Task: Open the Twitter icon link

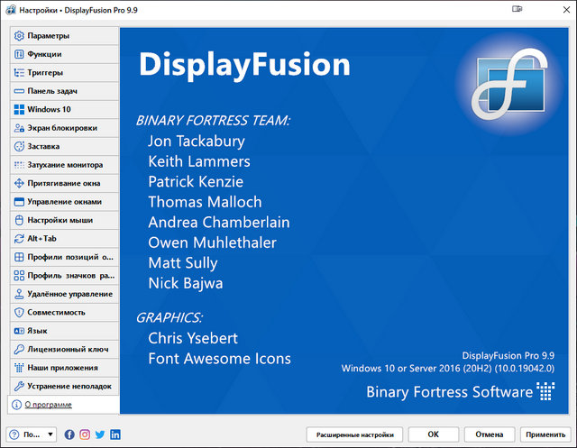Action: 100,434
